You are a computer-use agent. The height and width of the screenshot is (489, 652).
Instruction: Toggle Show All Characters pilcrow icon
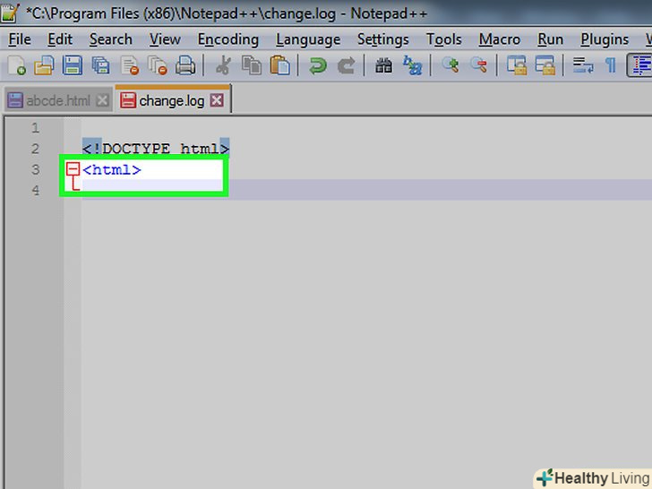tap(611, 65)
